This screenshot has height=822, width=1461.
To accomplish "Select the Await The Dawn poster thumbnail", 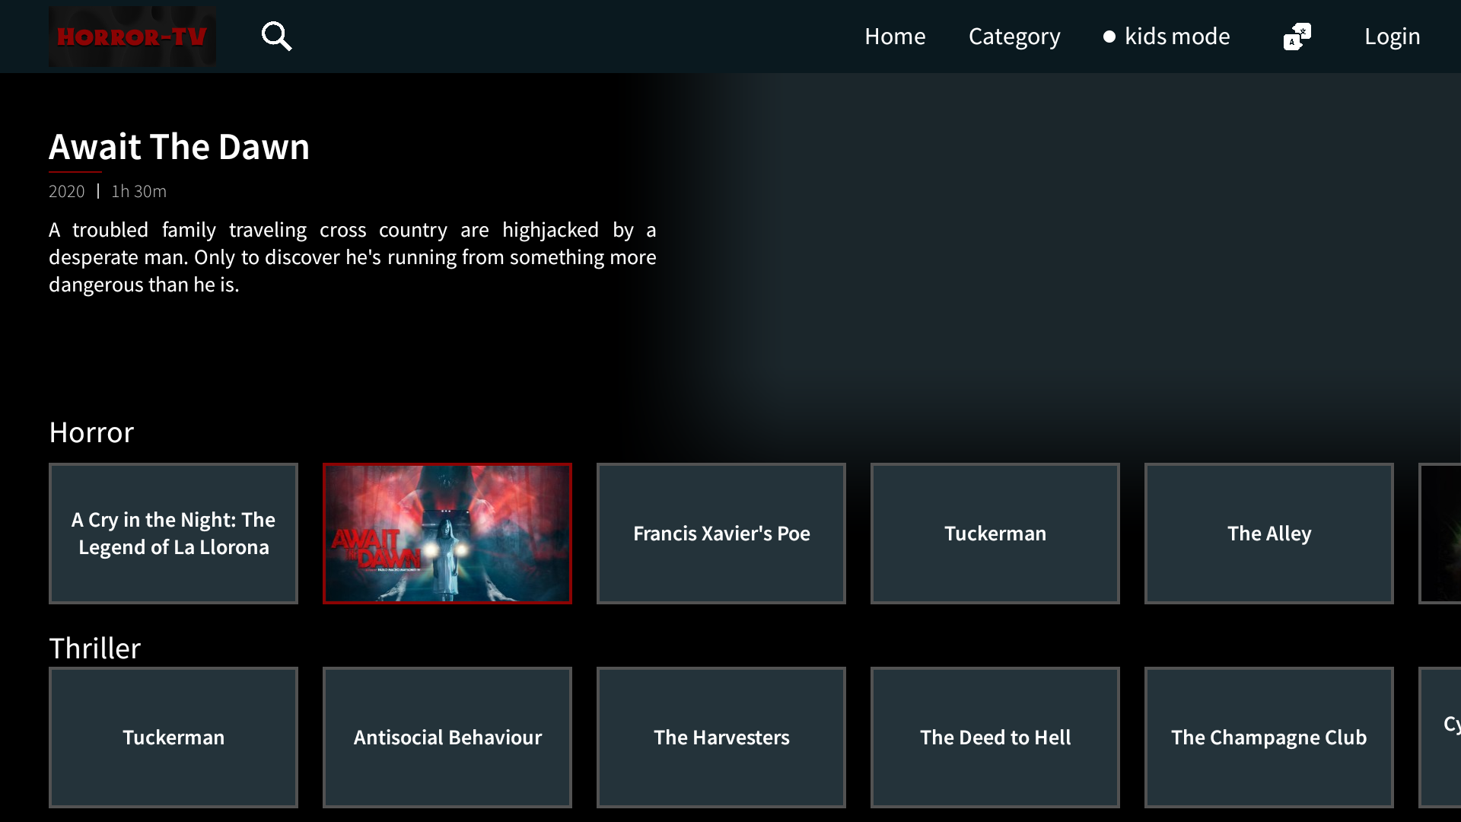I will tap(447, 533).
